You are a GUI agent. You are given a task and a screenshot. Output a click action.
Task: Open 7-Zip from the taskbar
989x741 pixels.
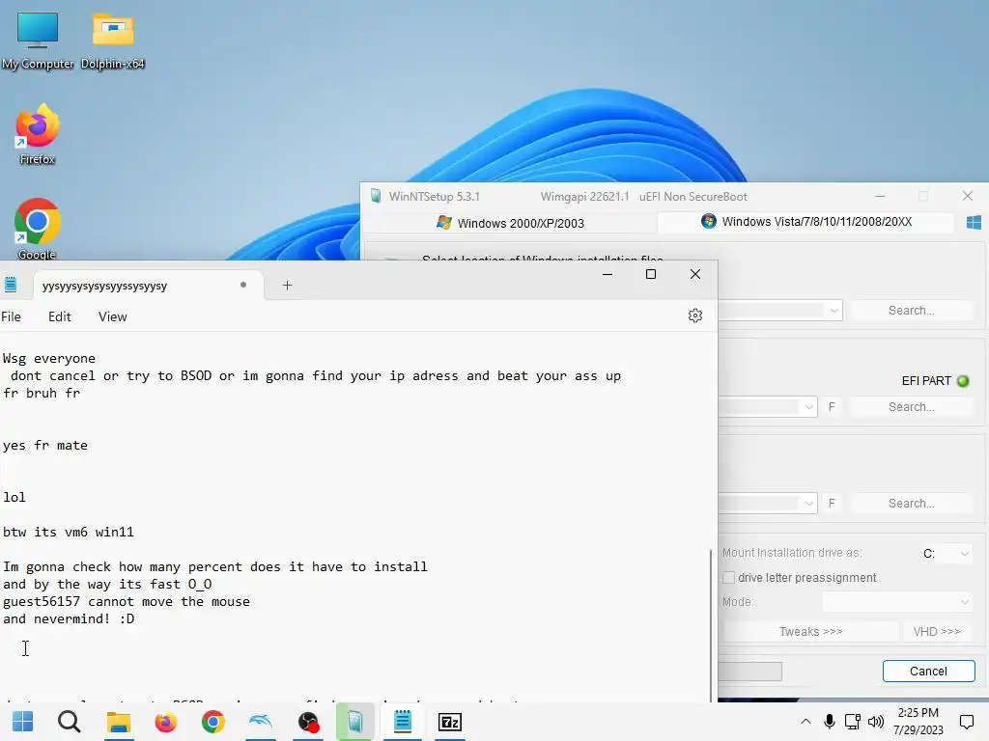click(450, 722)
